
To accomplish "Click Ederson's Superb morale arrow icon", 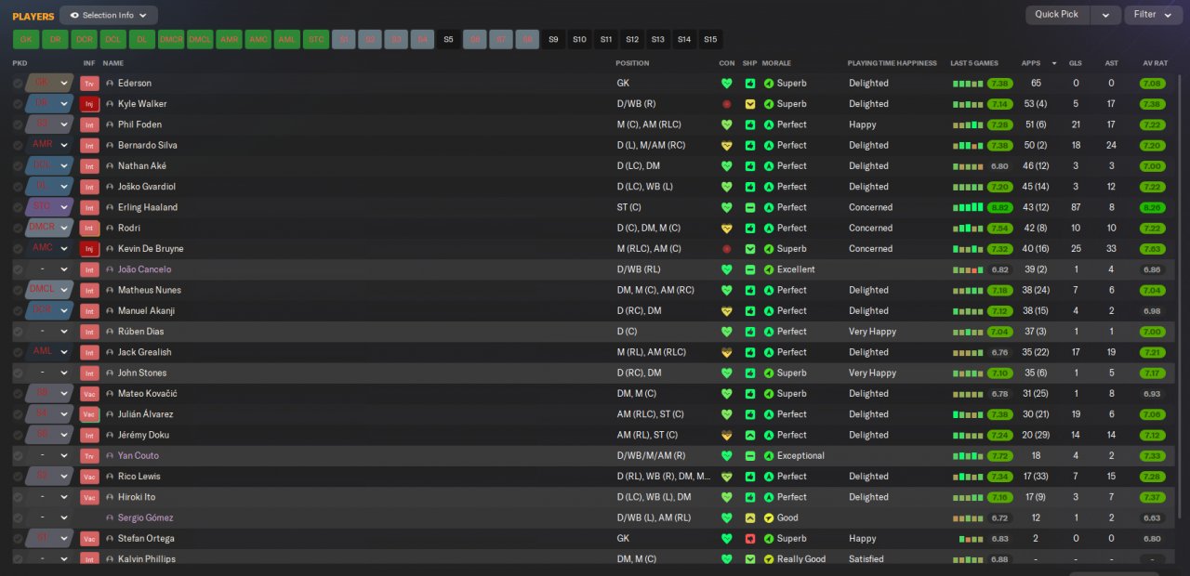I will coord(769,84).
